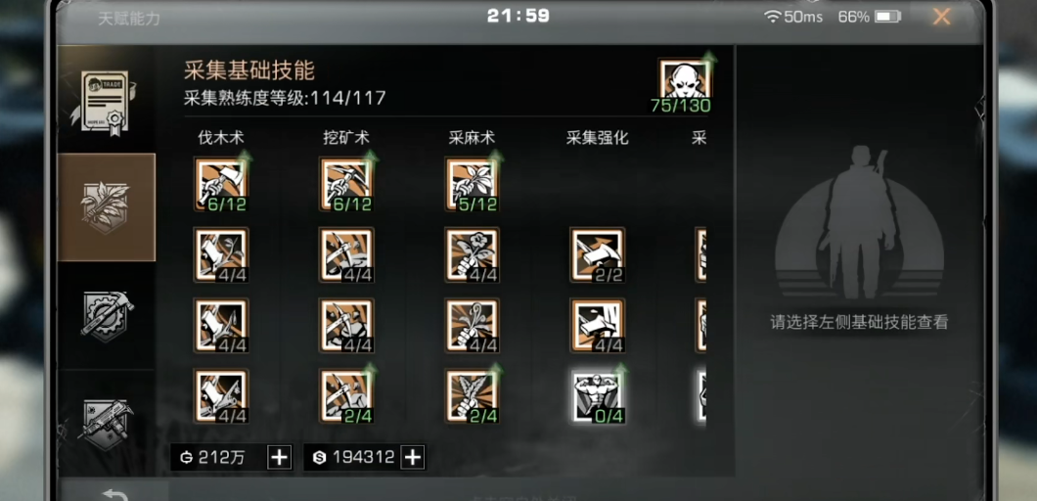Switch to the gun combat sidebar tab

(x=106, y=423)
